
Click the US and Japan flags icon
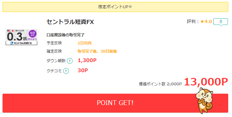point(11,31)
